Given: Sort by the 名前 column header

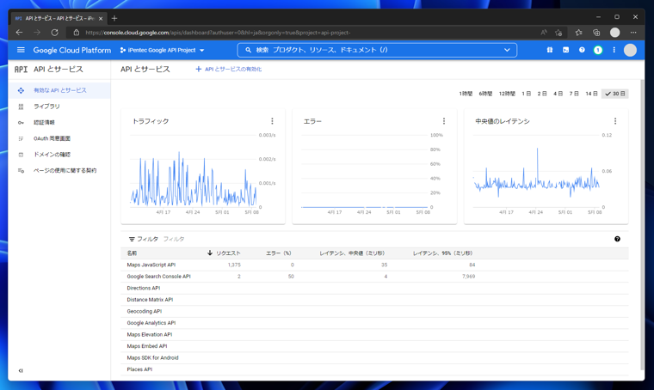Looking at the screenshot, I should click(x=132, y=253).
